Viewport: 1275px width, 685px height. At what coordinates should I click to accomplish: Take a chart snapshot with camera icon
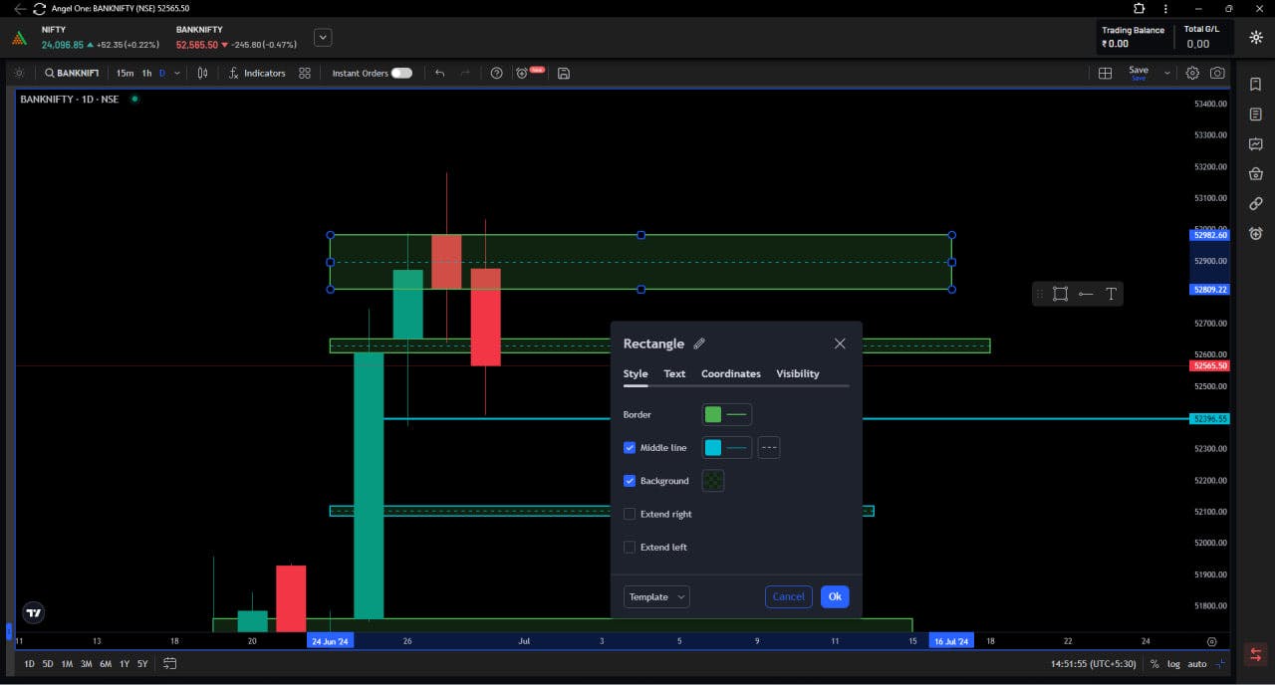1217,73
